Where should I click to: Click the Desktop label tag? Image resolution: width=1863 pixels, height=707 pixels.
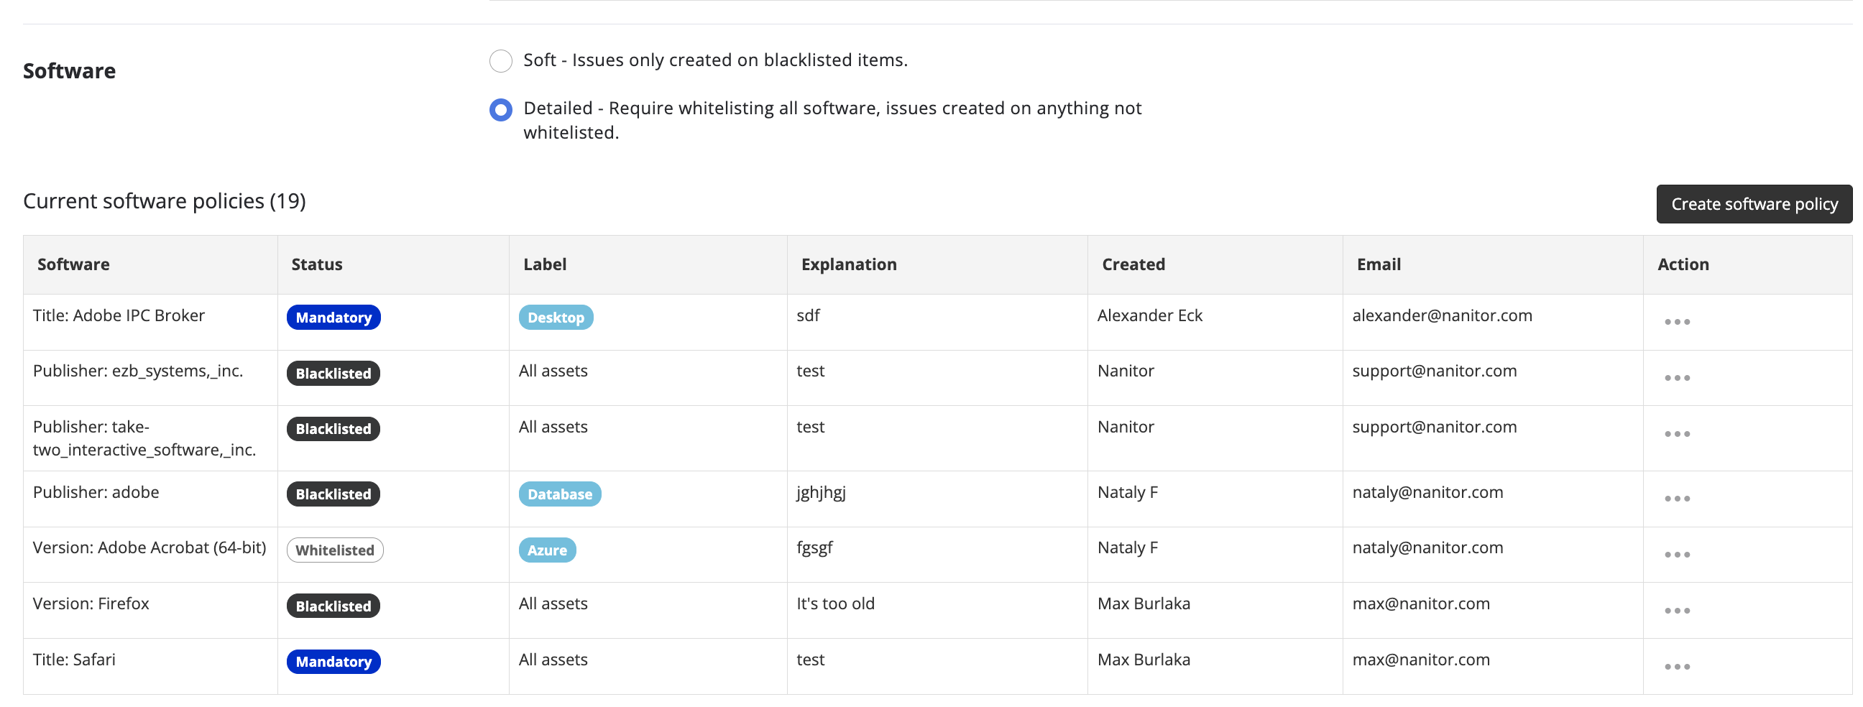click(556, 318)
